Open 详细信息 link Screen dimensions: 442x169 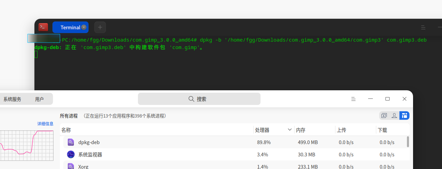click(45, 124)
